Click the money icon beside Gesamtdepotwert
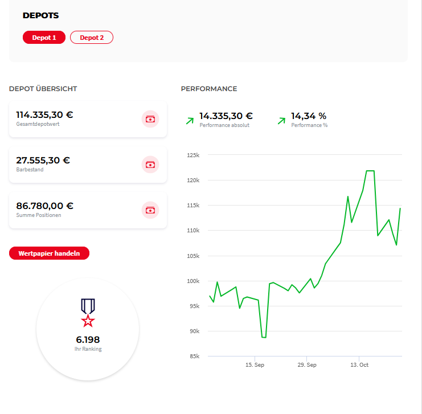The width and height of the screenshot is (422, 414). (150, 119)
